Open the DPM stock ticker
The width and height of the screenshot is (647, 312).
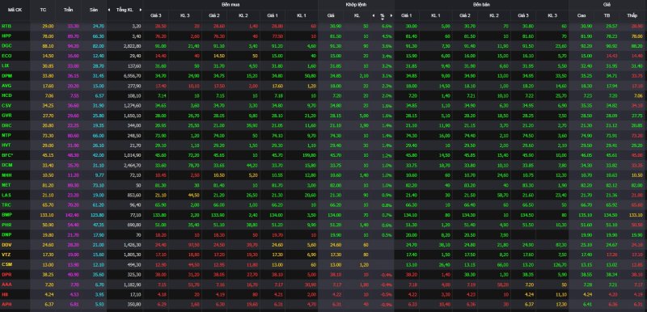[6, 75]
